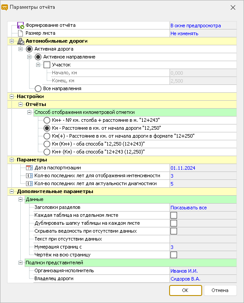This screenshot has width=244, height=303.
Task: Choose Км distance "12,250" radio option
Action: coord(47,128)
